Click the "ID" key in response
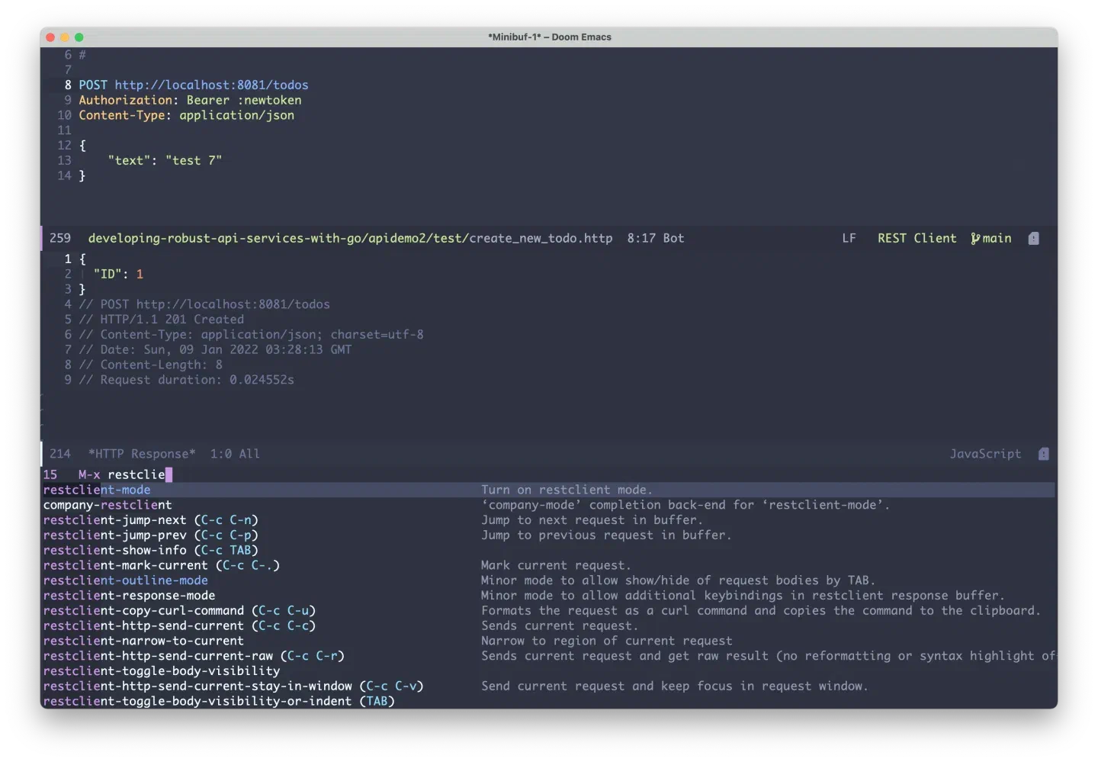 (x=108, y=274)
